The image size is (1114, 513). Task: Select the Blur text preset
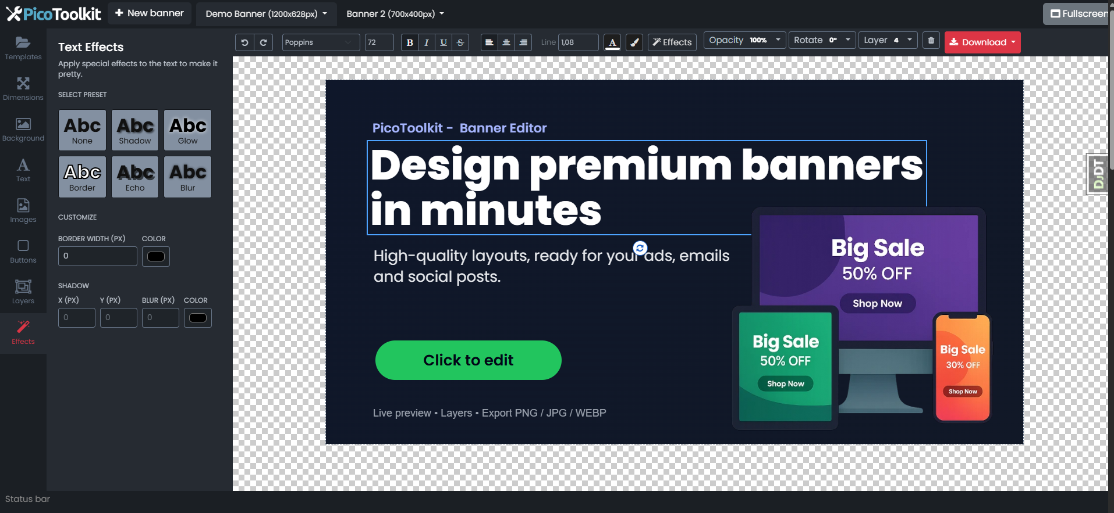[187, 177]
